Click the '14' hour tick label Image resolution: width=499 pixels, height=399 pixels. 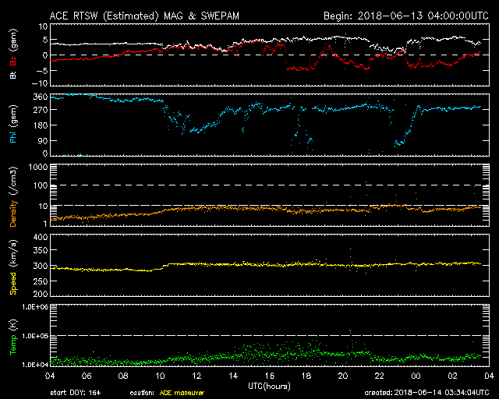click(x=233, y=376)
